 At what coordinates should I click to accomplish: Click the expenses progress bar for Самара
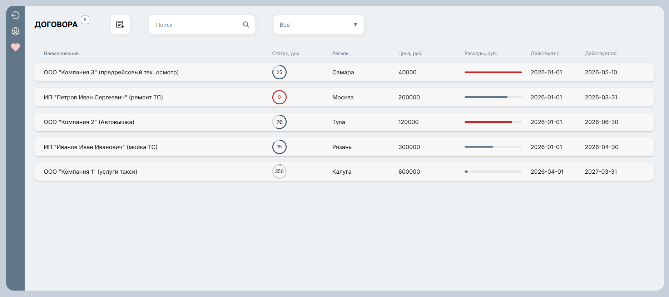point(493,72)
